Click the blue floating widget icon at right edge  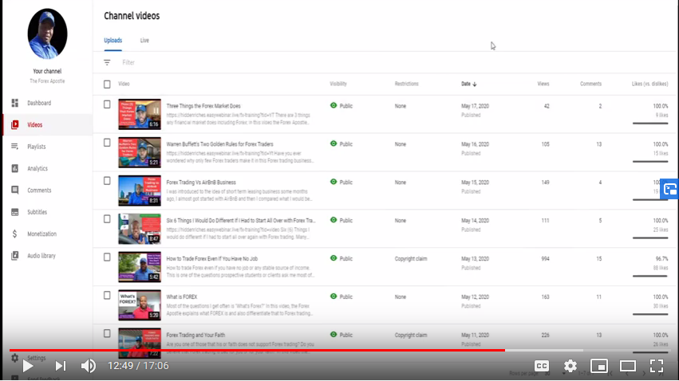(669, 190)
